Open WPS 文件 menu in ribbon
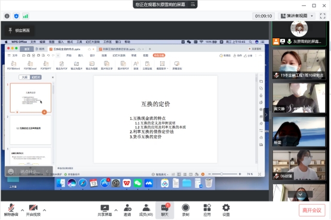Viewport: 331px width, 220px height. point(13,55)
